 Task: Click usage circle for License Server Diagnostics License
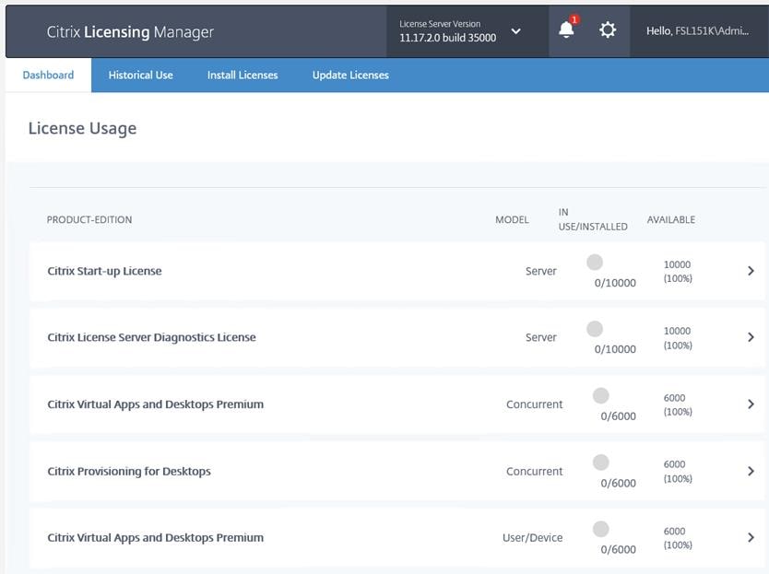coord(595,329)
